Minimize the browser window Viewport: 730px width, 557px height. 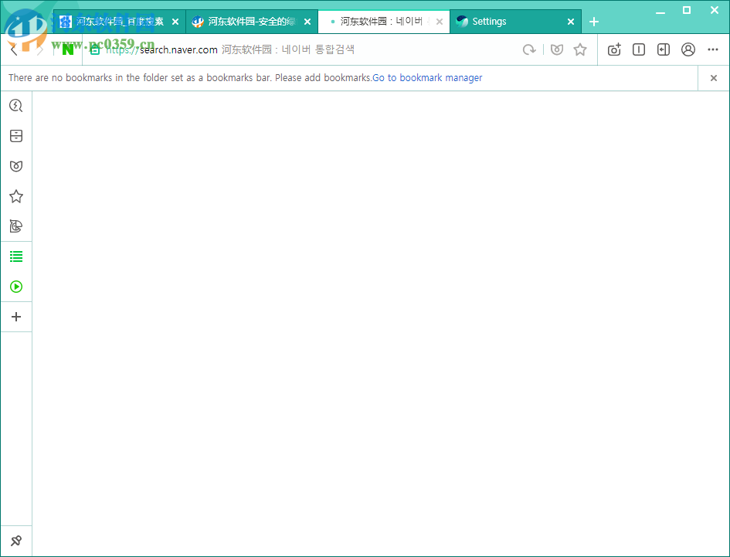(660, 11)
